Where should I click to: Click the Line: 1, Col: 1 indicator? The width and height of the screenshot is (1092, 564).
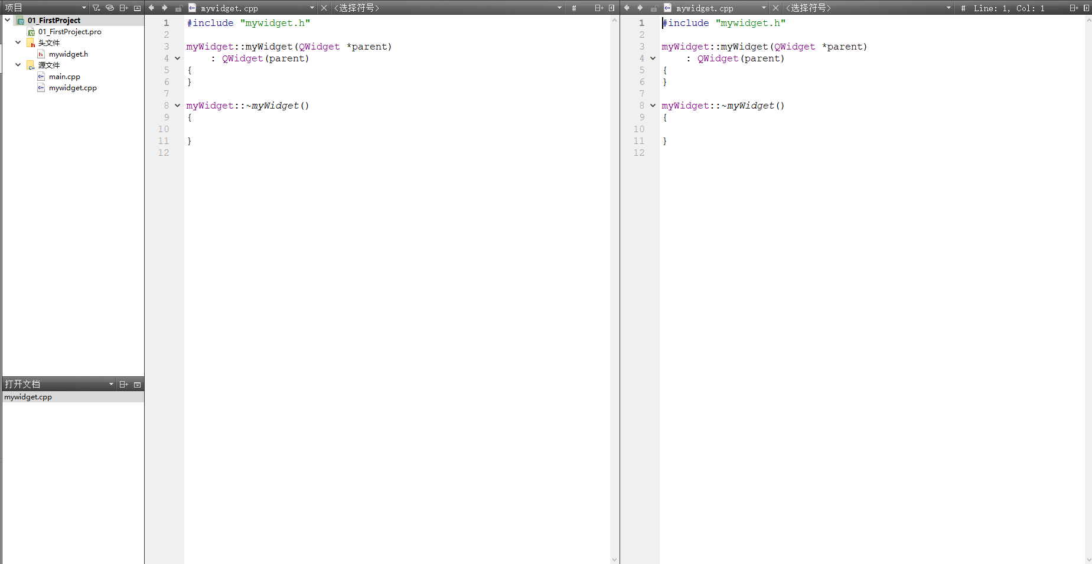pos(1009,8)
